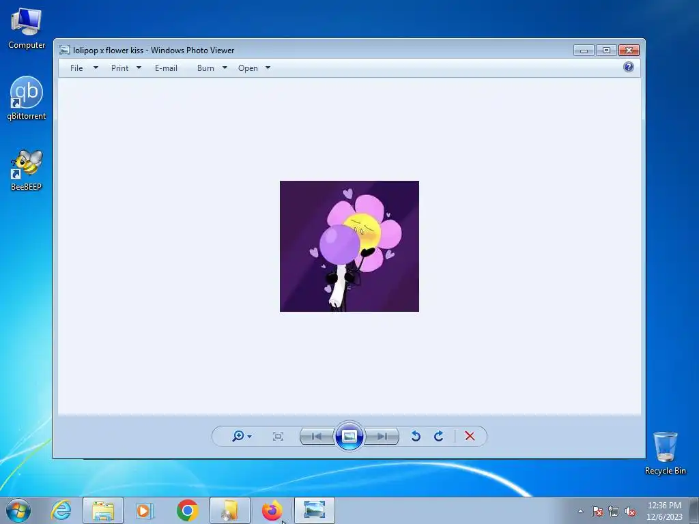Expand the File menu arrow
Screen dimensions: 699x524
coord(96,68)
